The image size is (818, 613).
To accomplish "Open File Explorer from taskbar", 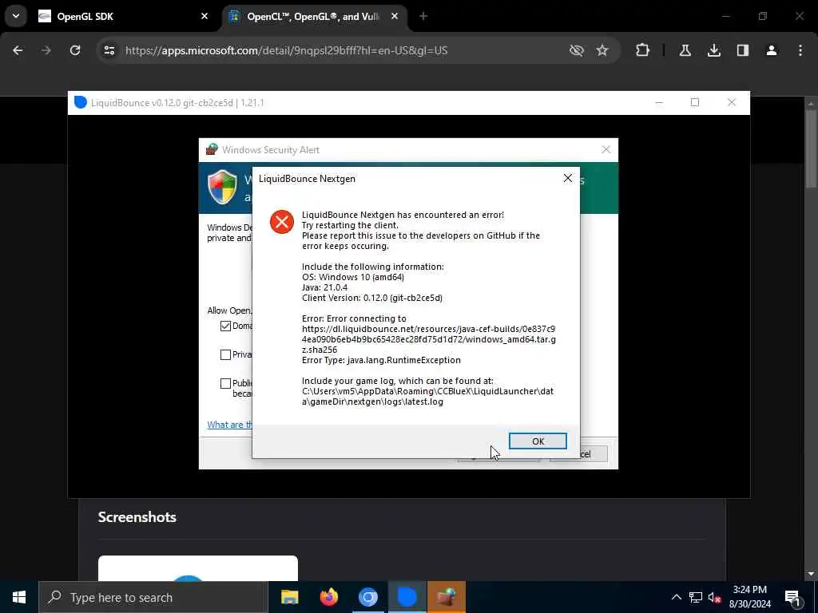I will [289, 597].
